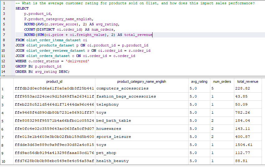
Task: Select total revenue value 228.82
Action: click(x=248, y=89)
